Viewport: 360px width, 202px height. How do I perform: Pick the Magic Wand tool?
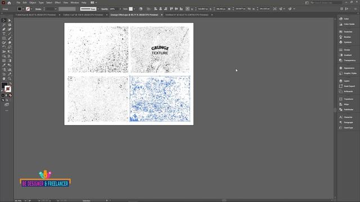point(4,25)
